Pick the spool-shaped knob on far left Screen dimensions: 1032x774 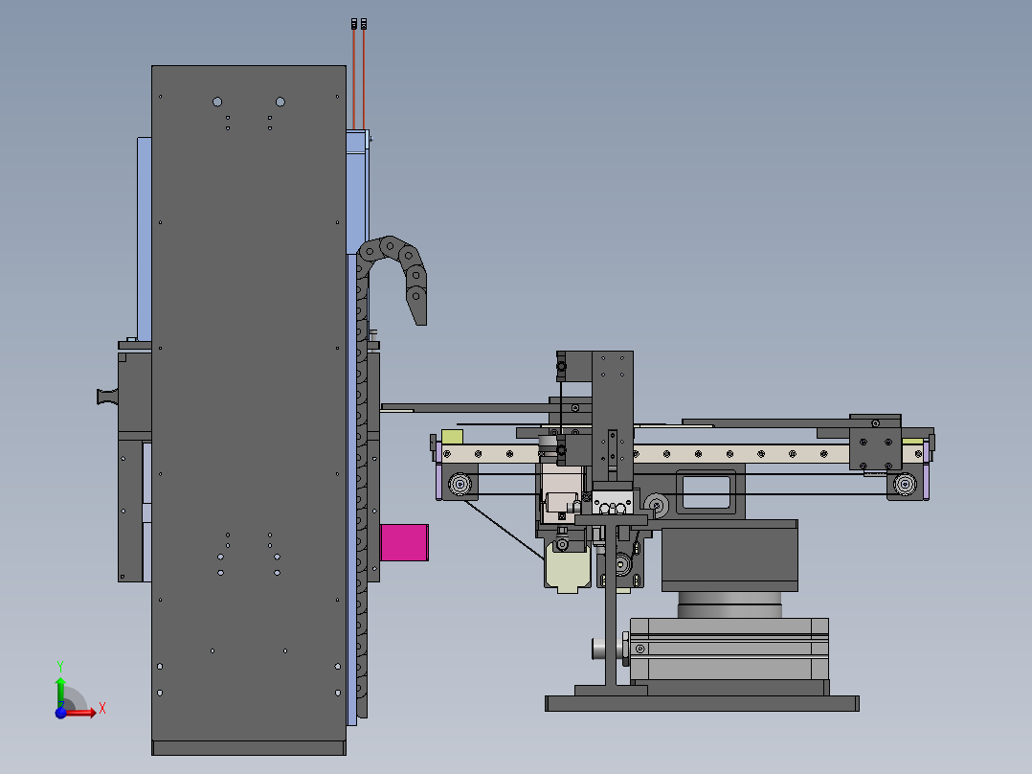tap(107, 397)
